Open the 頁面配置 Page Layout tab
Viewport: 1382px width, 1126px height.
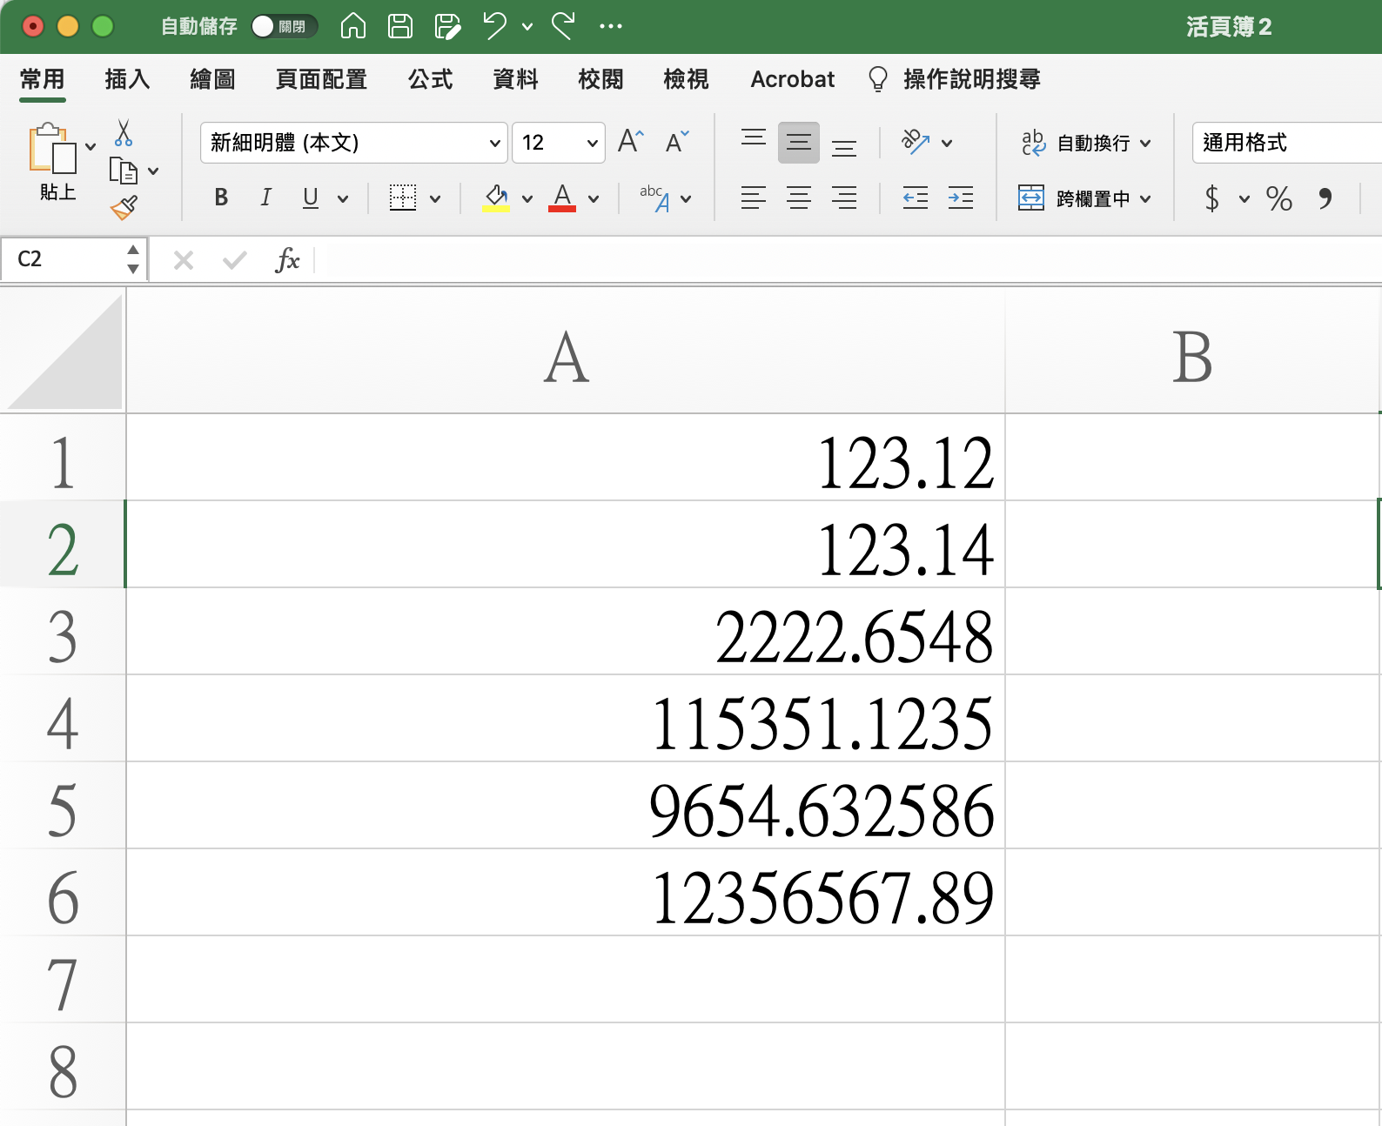click(x=321, y=79)
